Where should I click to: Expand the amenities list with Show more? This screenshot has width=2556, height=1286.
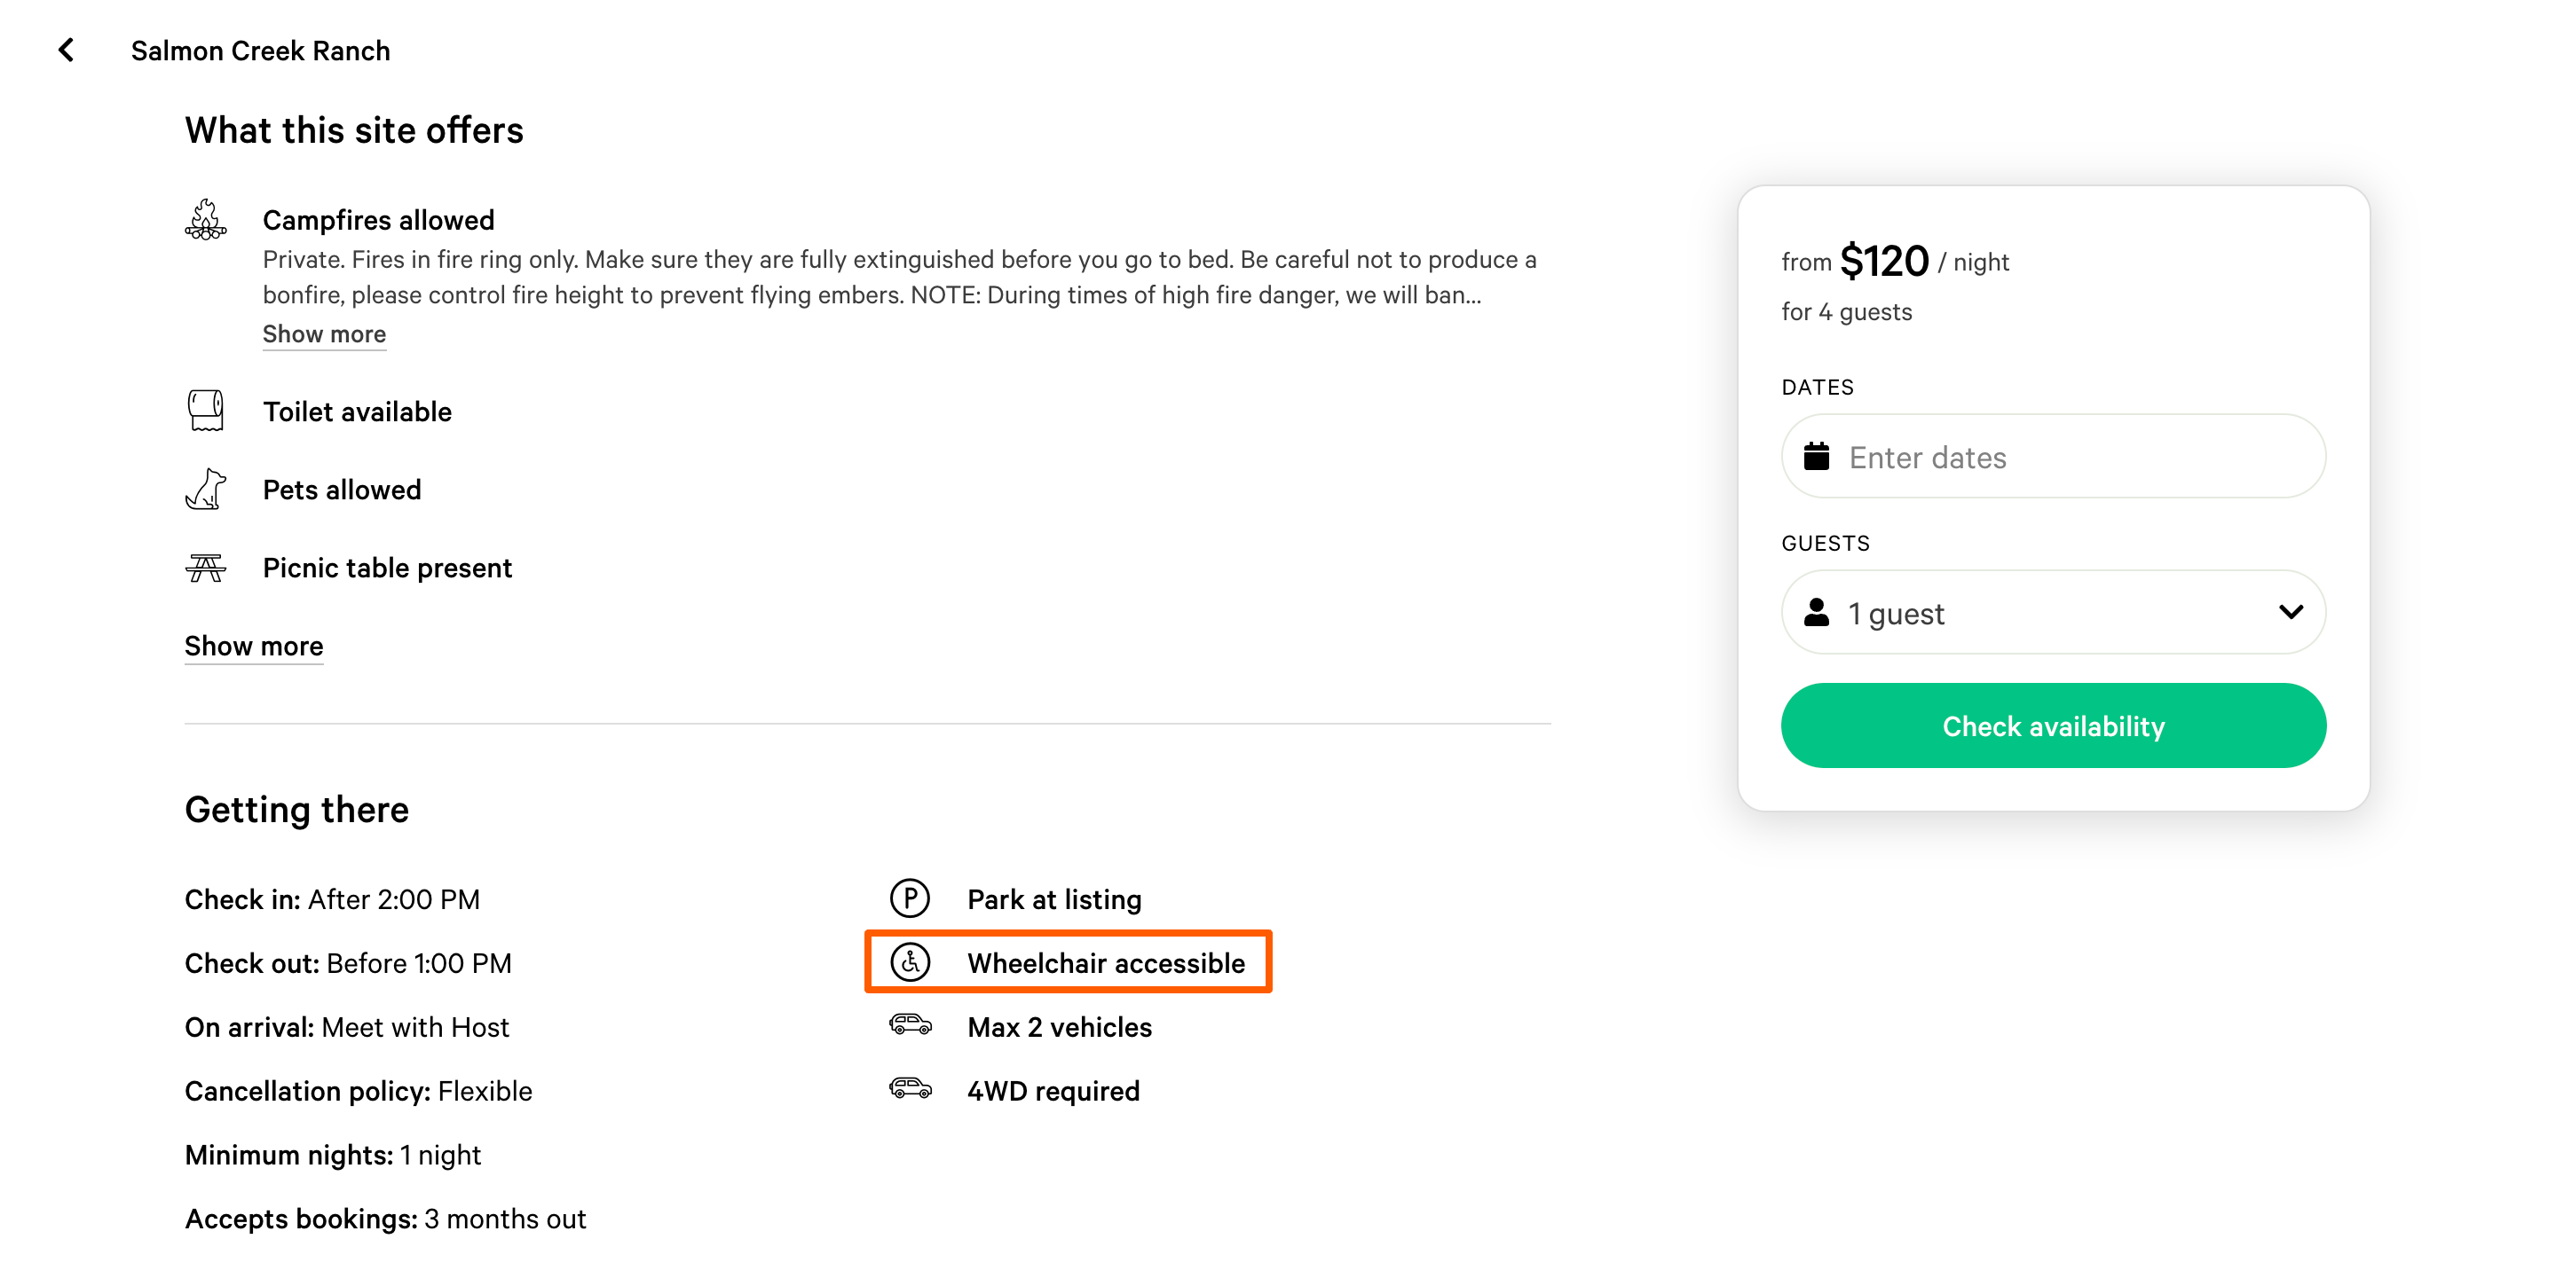(254, 646)
